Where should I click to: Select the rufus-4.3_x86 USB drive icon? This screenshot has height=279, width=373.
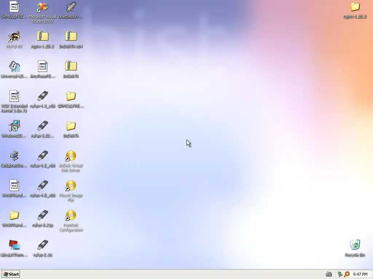point(42,96)
